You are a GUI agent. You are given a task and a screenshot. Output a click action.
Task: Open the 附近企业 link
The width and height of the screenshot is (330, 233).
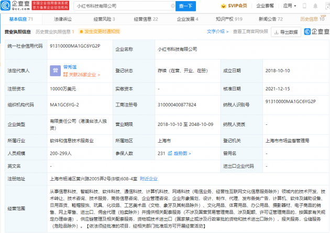click(149, 179)
